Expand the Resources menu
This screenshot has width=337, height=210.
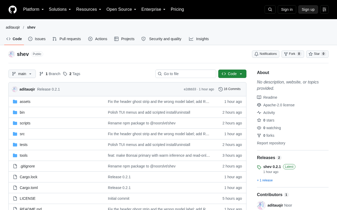pyautogui.click(x=89, y=9)
